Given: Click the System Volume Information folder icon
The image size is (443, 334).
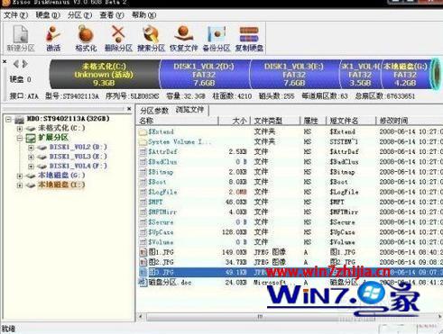Looking at the screenshot, I should pos(143,141).
